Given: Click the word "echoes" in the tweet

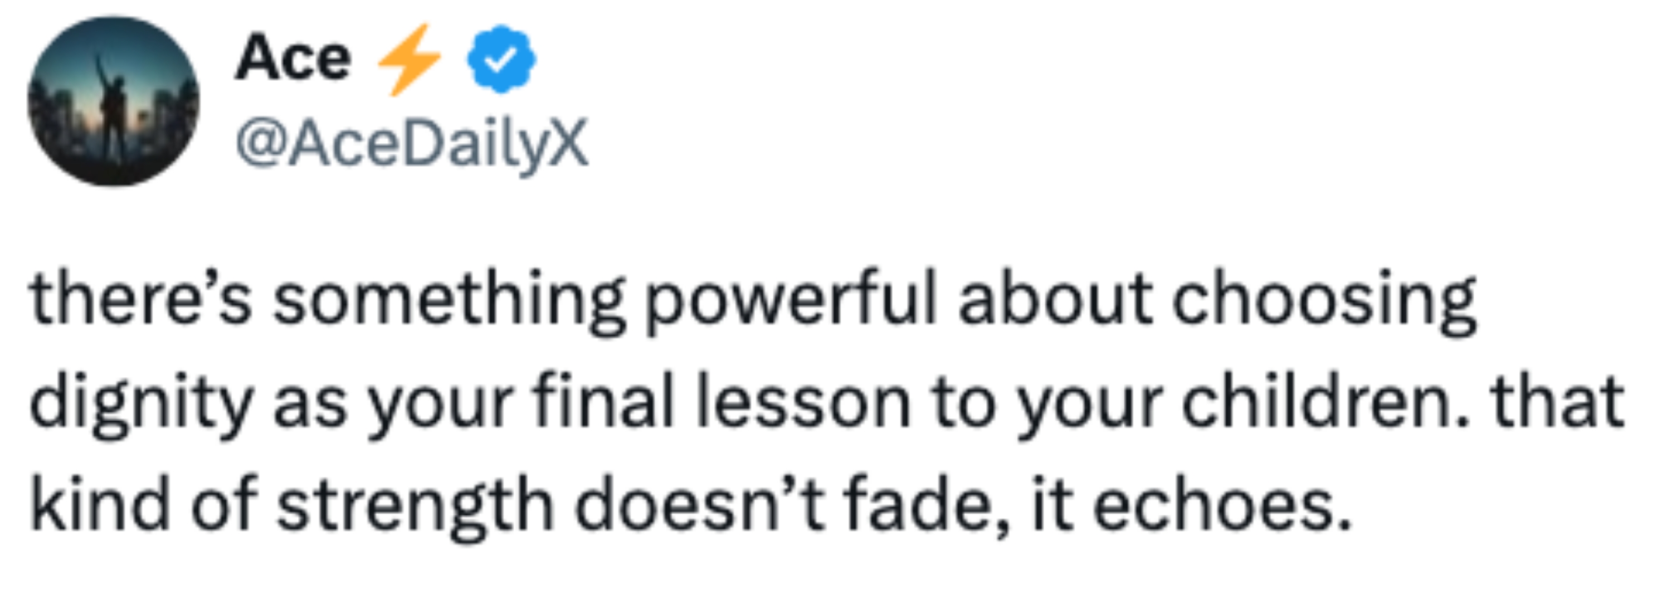Looking at the screenshot, I should 1220,506.
